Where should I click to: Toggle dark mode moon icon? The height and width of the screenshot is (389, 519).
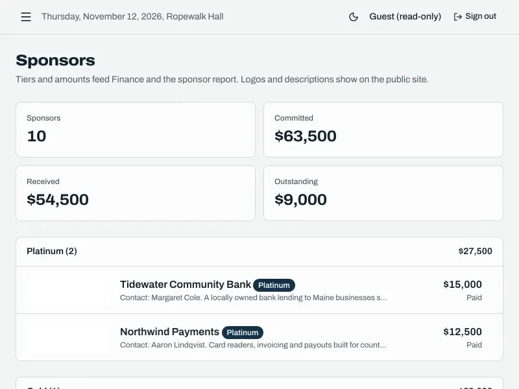click(x=354, y=17)
